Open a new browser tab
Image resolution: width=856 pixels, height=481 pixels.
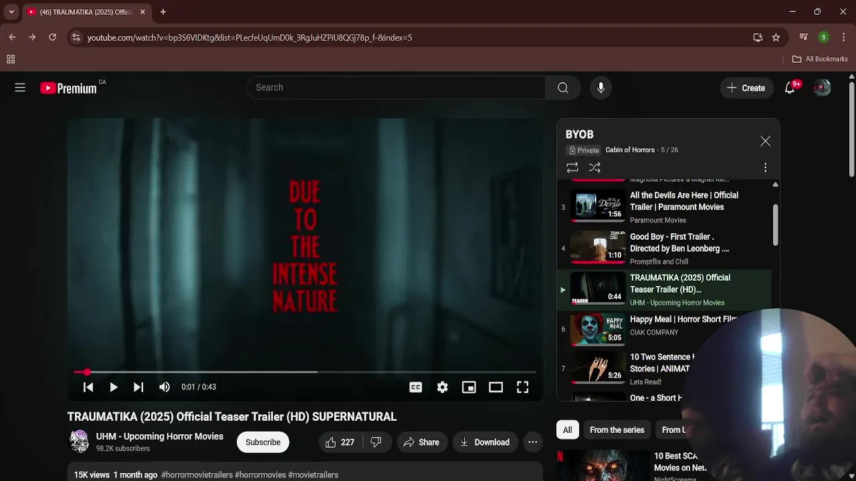click(163, 11)
